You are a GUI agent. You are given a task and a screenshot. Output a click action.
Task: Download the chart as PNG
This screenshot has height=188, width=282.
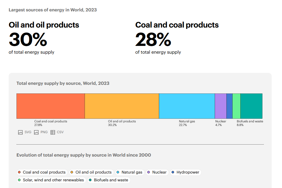coord(44,132)
